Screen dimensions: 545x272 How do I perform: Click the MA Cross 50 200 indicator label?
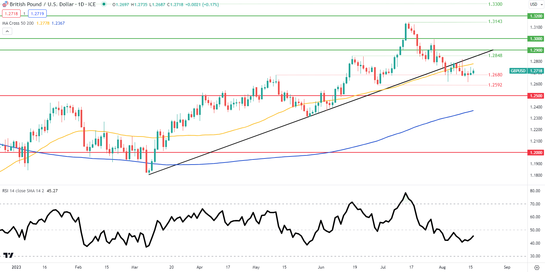point(18,23)
